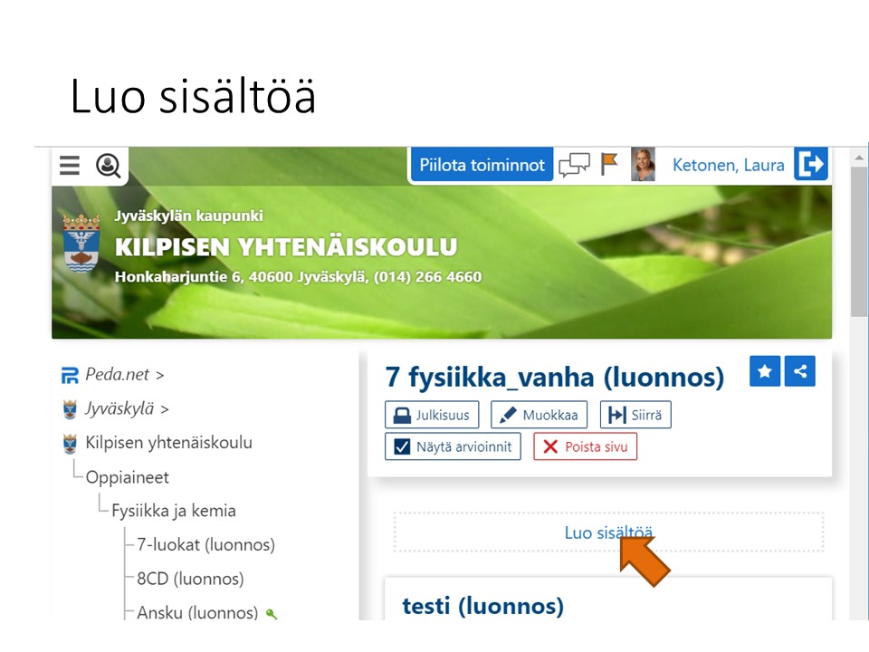Select Fysiikka ja kemia tree item
869x652 pixels.
point(173,511)
